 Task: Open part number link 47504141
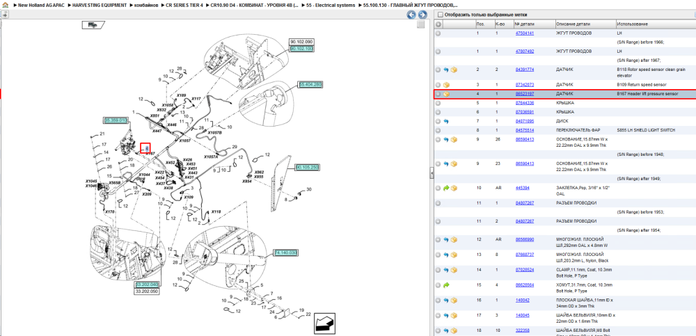point(524,33)
